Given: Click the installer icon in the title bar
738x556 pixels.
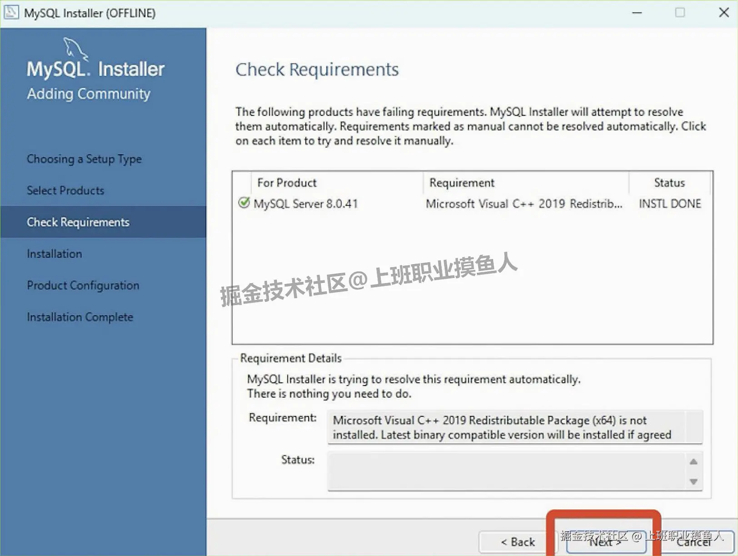Looking at the screenshot, I should 11,12.
